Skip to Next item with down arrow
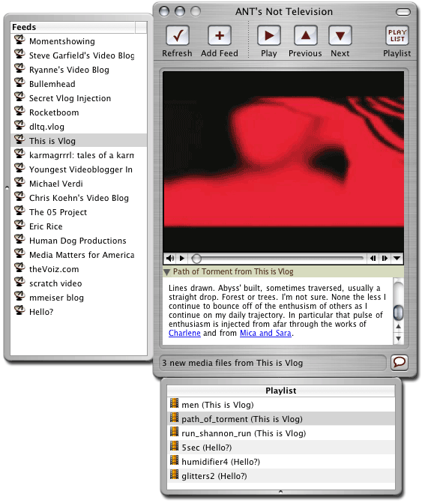Image resolution: width=422 pixels, height=503 pixels. click(x=340, y=36)
